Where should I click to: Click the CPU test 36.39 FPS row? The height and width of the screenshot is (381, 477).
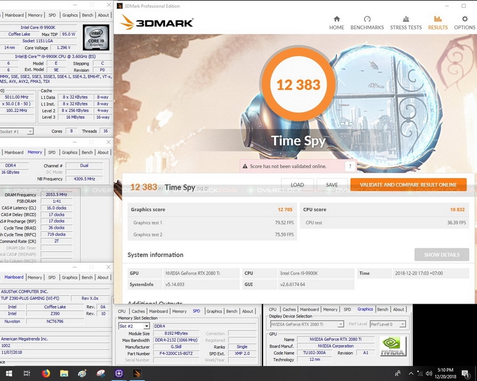pos(385,223)
